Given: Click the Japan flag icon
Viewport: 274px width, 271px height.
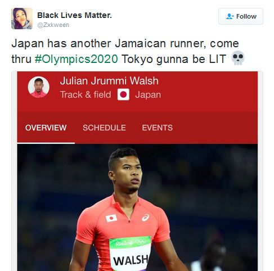Looking at the screenshot, I should pyautogui.click(x=123, y=94).
